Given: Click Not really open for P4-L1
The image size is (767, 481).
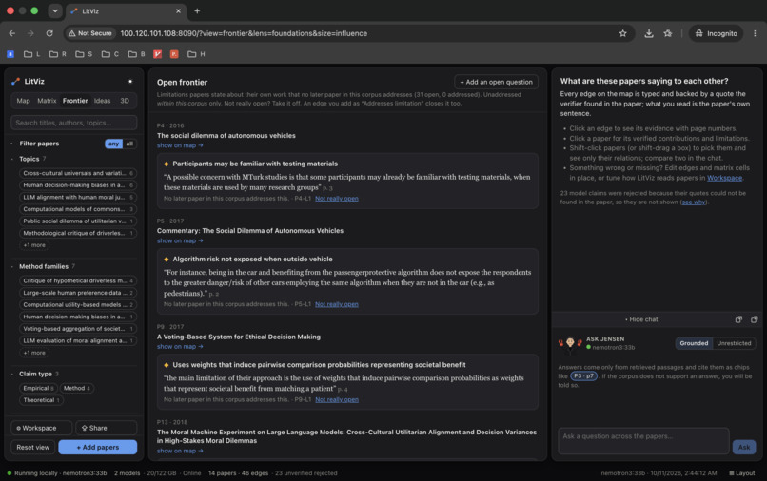Looking at the screenshot, I should click(337, 199).
